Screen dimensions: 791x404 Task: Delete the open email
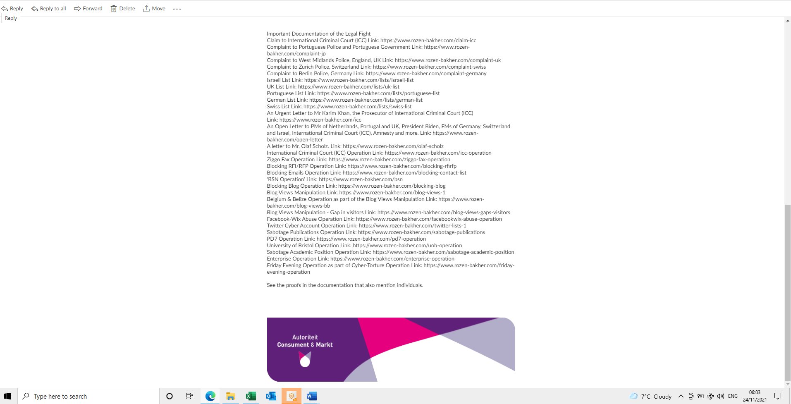[x=122, y=8]
